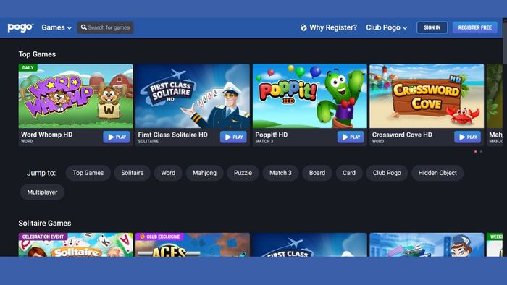Expand the Club Pogo dropdown
The height and width of the screenshot is (285, 507).
point(386,27)
